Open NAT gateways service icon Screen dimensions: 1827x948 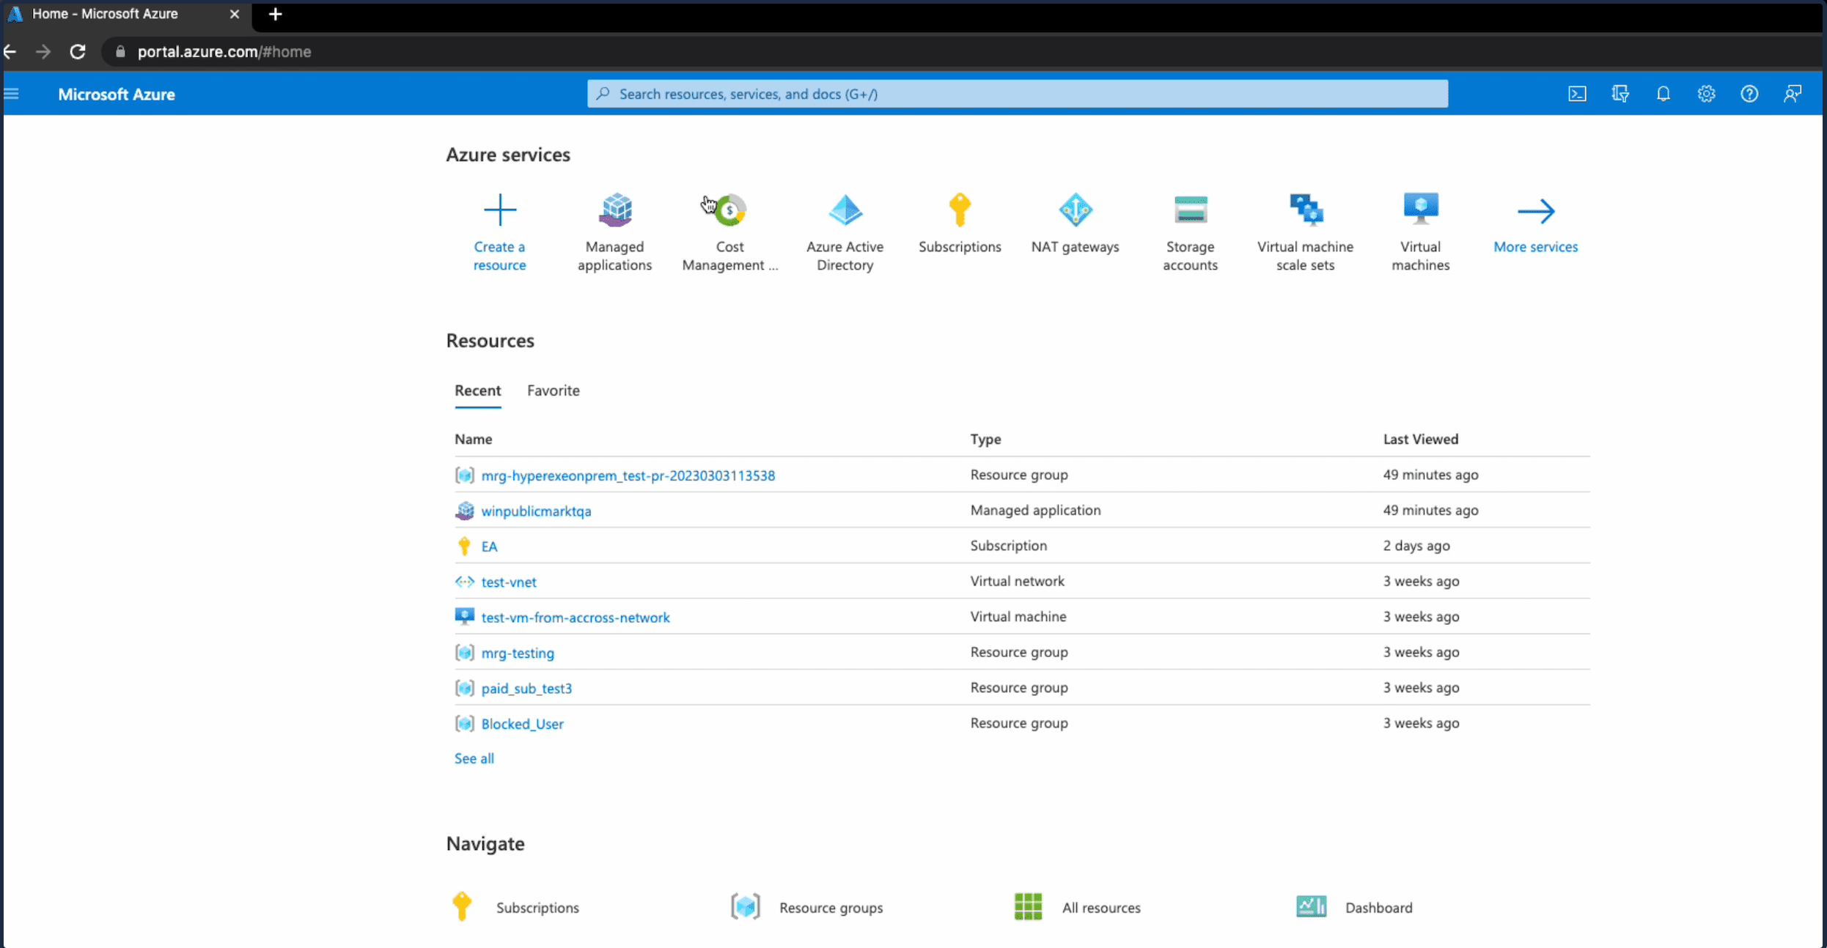[x=1075, y=211]
